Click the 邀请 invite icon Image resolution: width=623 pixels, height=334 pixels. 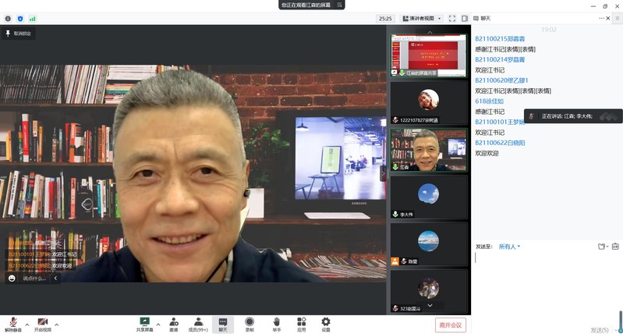173,321
